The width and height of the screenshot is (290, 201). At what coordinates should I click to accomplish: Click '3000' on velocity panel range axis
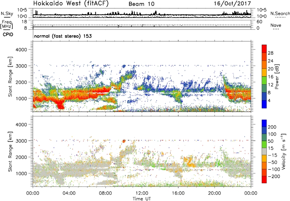coord(21,141)
